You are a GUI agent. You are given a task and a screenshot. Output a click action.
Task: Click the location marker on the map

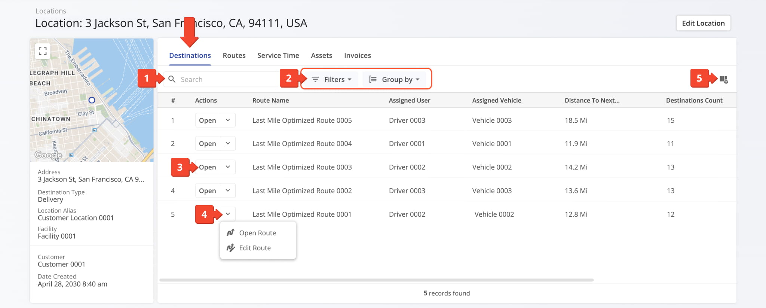[x=92, y=100]
